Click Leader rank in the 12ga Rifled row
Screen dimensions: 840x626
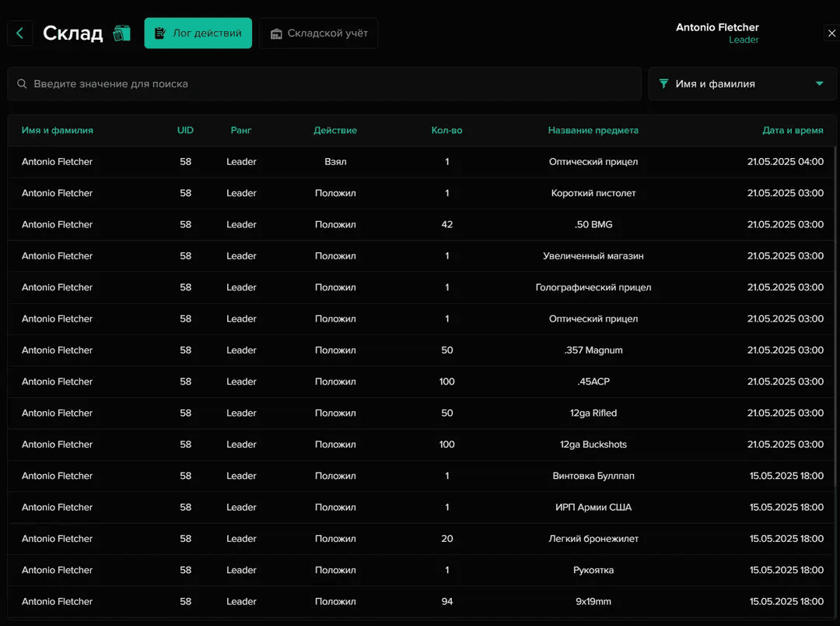[x=241, y=413]
